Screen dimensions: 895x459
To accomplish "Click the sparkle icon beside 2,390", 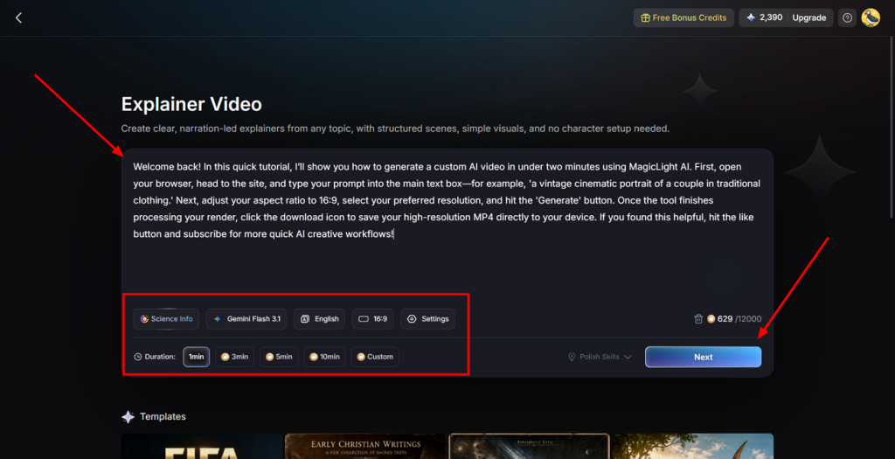I will (751, 17).
